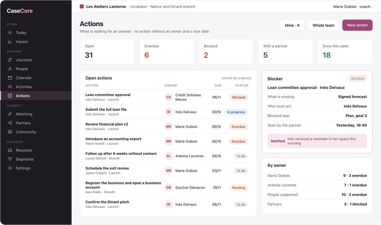Click the ID avatar on Confirm Dinant pitch row
This screenshot has width=381, height=225.
pyautogui.click(x=169, y=204)
